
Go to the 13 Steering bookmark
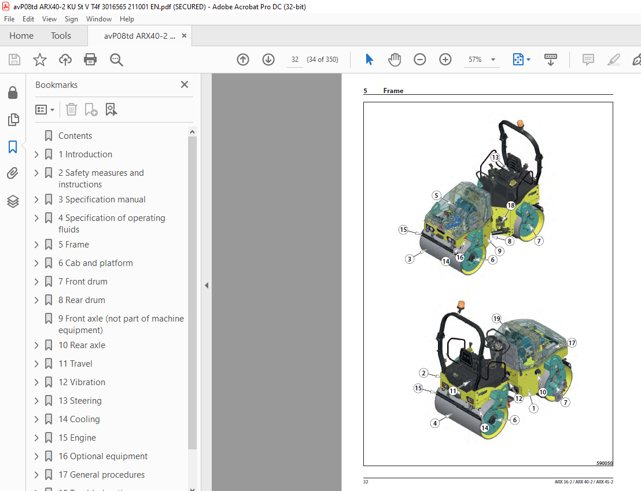pyautogui.click(x=80, y=401)
